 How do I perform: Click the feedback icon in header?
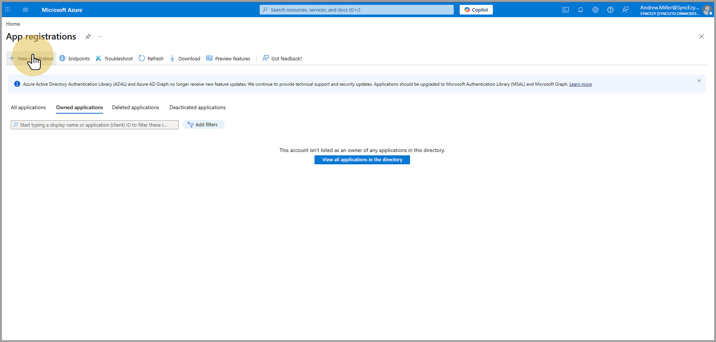click(x=625, y=10)
